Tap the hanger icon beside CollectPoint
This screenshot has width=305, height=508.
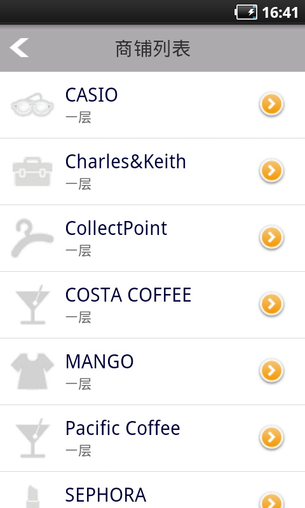(32, 238)
